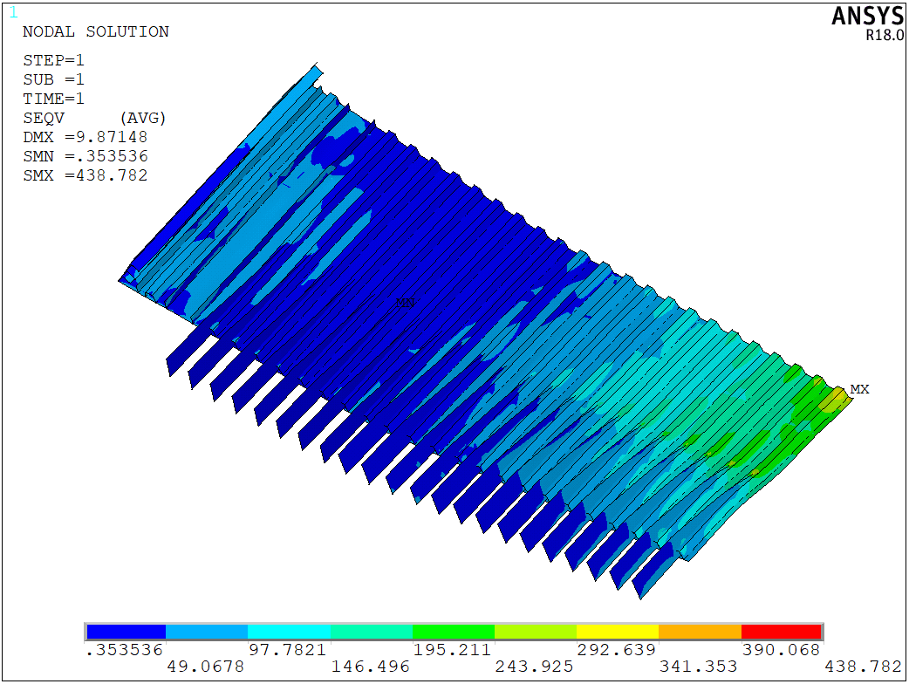909x684 pixels.
Task: Click the NODAL SOLUTION title text
Action: (96, 32)
